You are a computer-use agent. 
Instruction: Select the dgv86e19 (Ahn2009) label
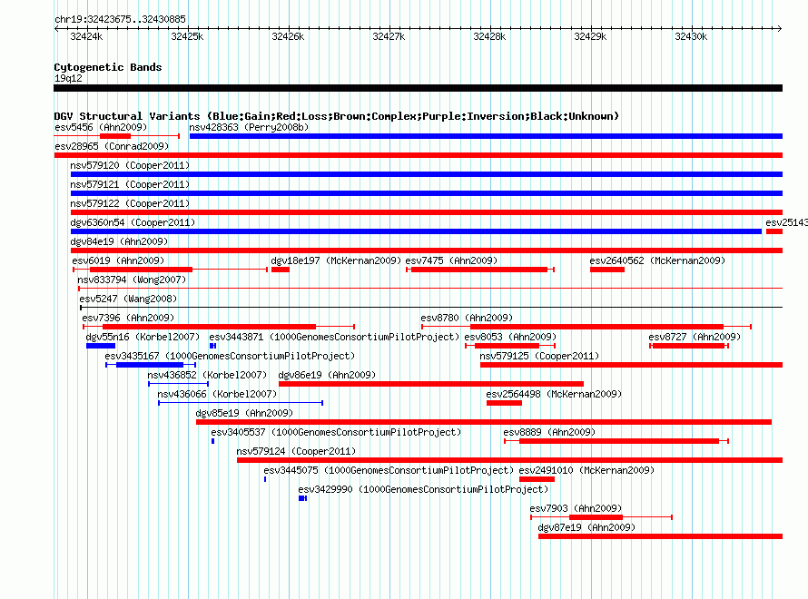click(327, 375)
